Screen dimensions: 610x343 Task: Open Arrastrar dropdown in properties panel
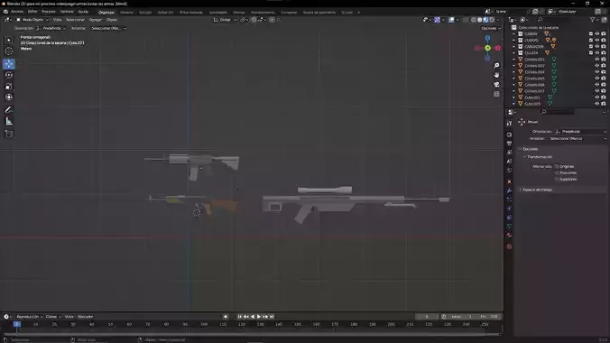pyautogui.click(x=578, y=139)
